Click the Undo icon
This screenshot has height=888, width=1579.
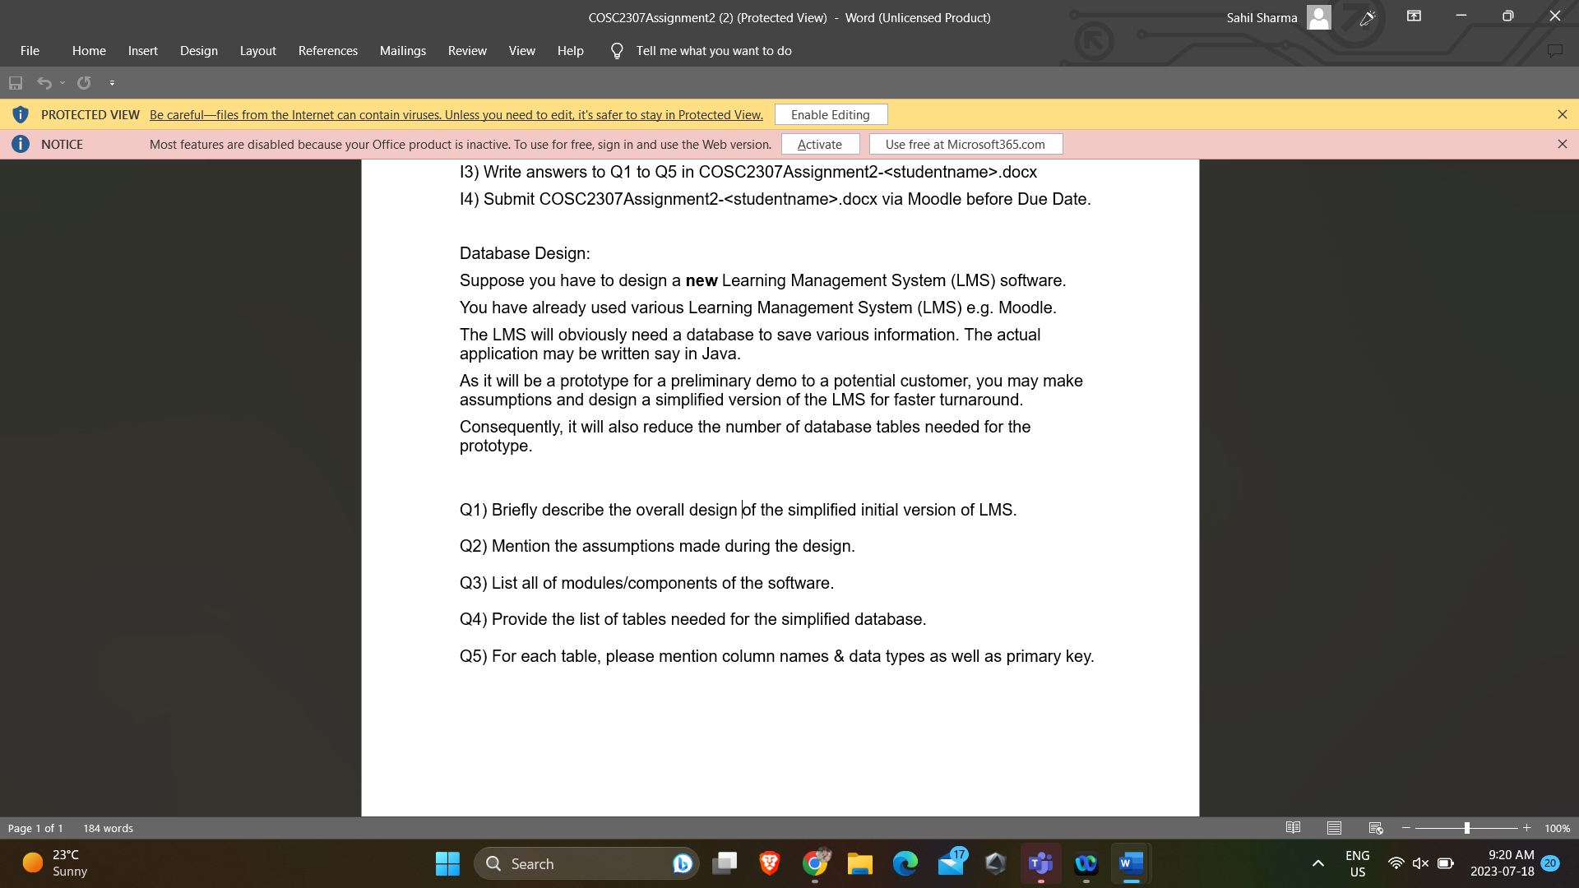tap(44, 82)
